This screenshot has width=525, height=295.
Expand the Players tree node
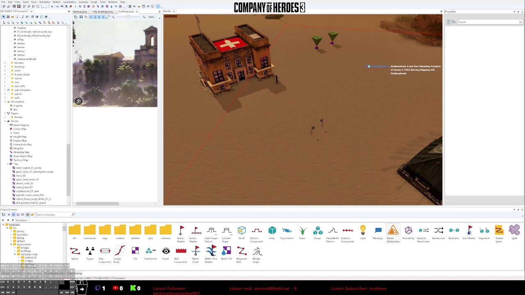5,113
